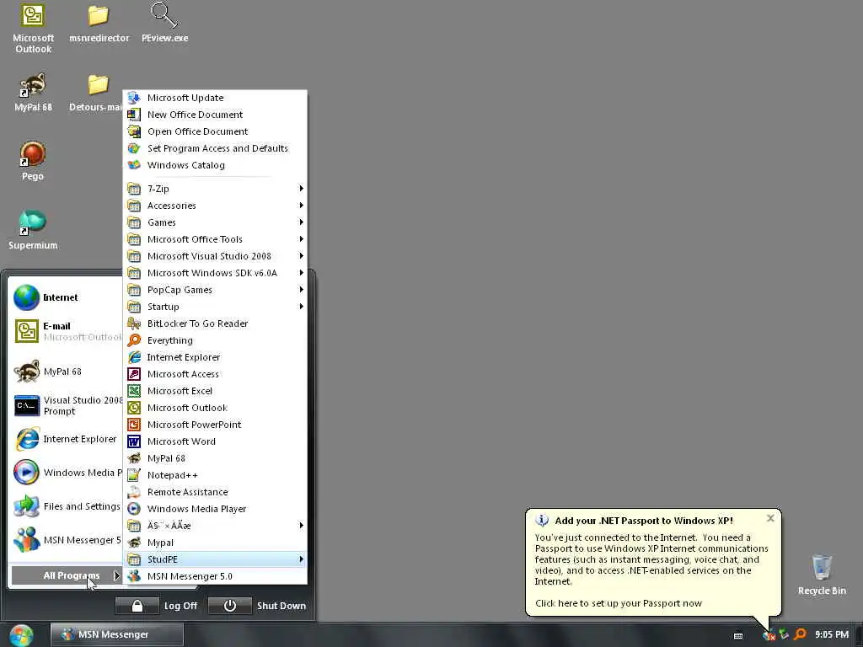
Task: Open the Start orb button
Action: (21, 635)
